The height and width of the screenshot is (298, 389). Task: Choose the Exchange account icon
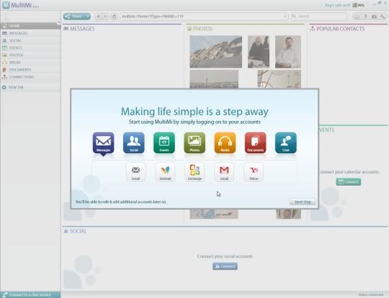[194, 172]
